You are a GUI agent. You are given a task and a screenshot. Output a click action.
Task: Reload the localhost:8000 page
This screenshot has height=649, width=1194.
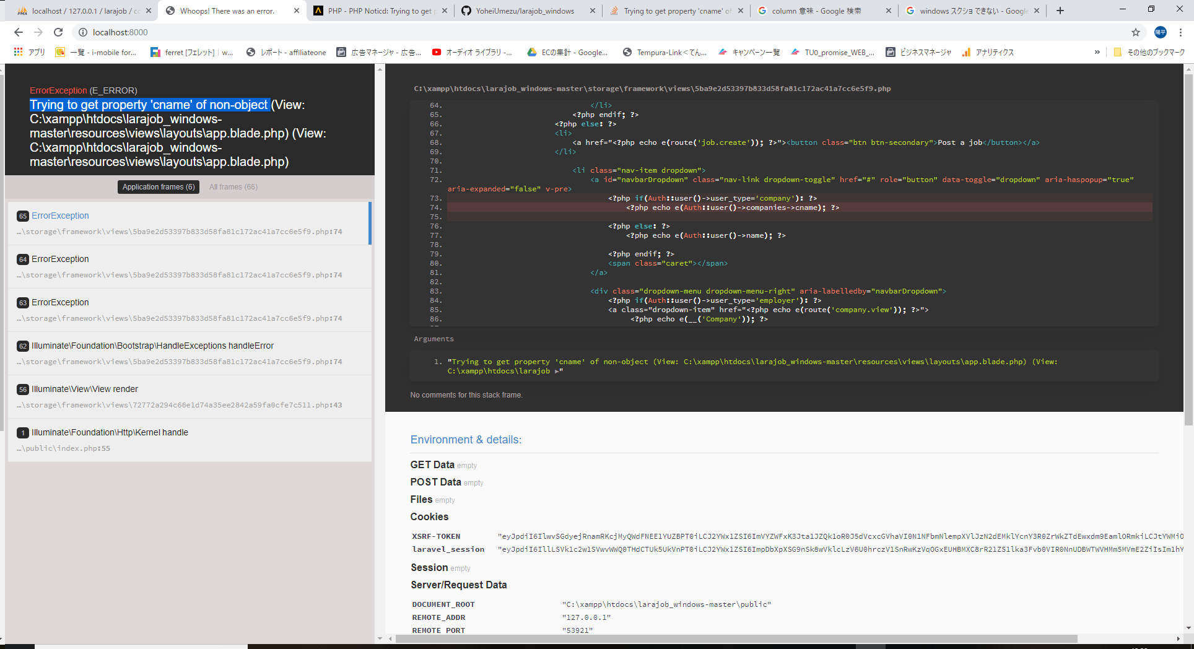(x=58, y=32)
